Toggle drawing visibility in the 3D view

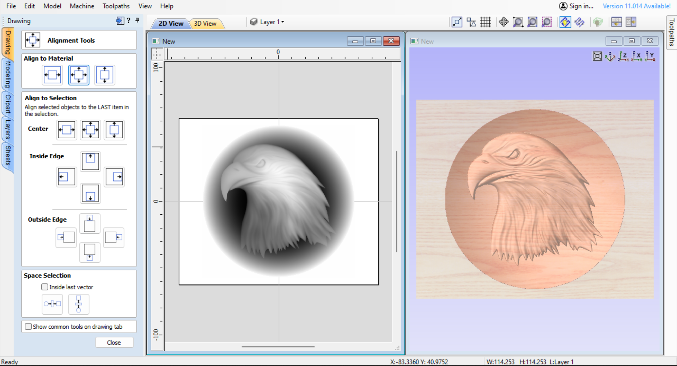(565, 22)
